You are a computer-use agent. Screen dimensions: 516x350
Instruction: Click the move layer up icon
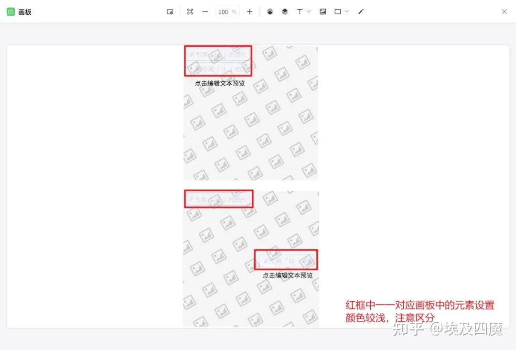click(270, 12)
